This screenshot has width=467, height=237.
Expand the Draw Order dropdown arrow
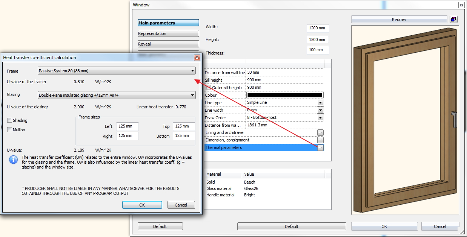tap(320, 117)
